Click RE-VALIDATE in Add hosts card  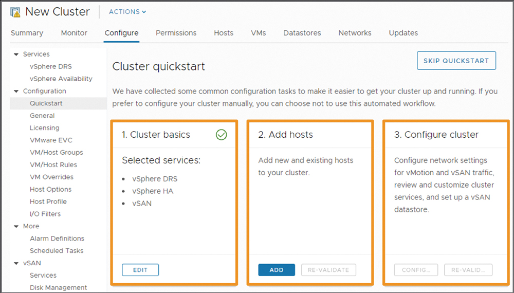tap(328, 270)
